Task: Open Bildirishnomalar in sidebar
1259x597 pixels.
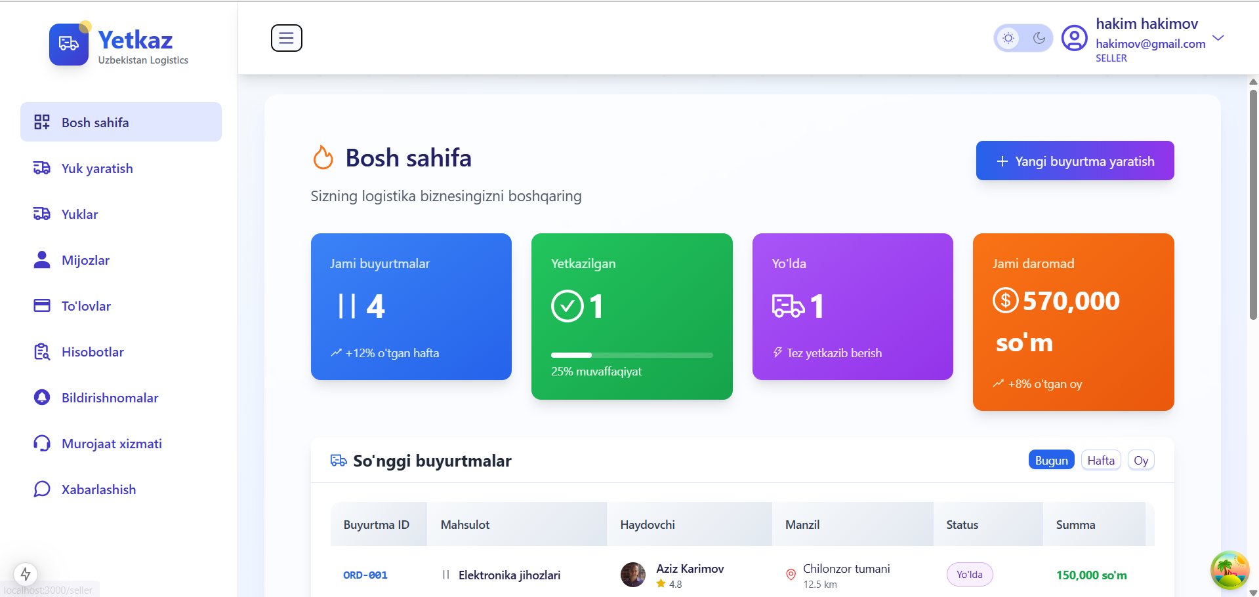Action: [121, 398]
